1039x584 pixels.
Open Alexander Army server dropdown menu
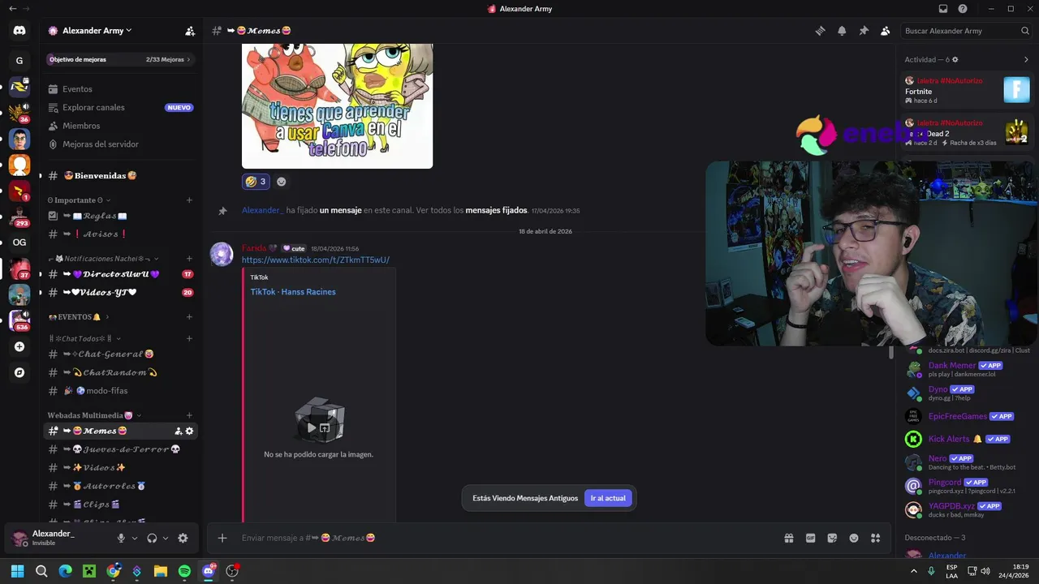[x=97, y=31]
